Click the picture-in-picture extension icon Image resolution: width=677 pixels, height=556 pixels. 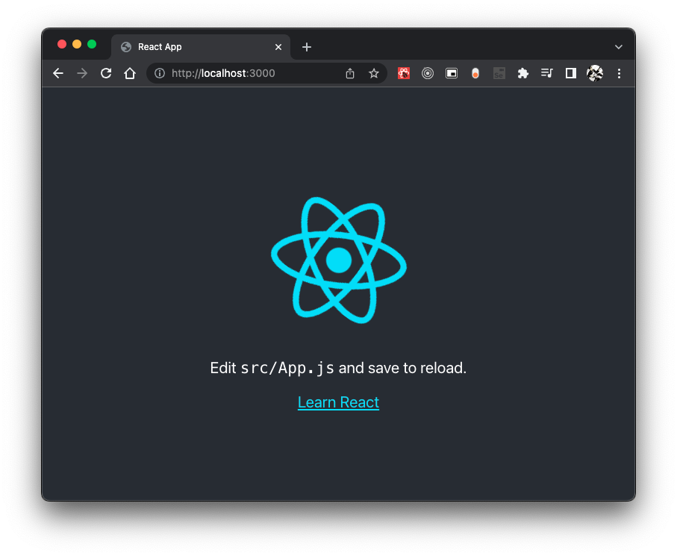click(x=452, y=73)
